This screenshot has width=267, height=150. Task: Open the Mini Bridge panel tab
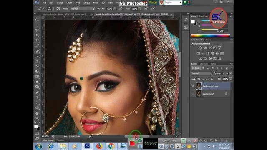[48, 140]
